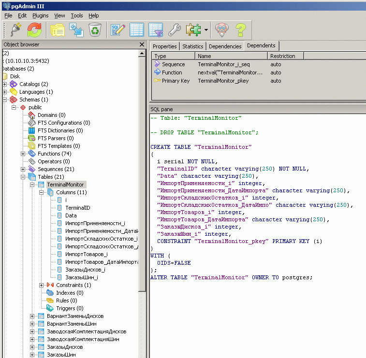Run the plugins puzzle icon
This screenshot has width=366, height=358.
click(193, 29)
